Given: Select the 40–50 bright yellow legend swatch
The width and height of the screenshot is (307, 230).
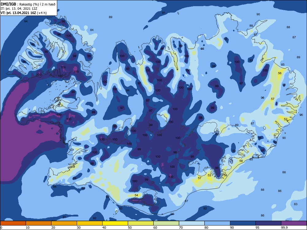Looking at the screenshot, I should [x=115, y=223].
